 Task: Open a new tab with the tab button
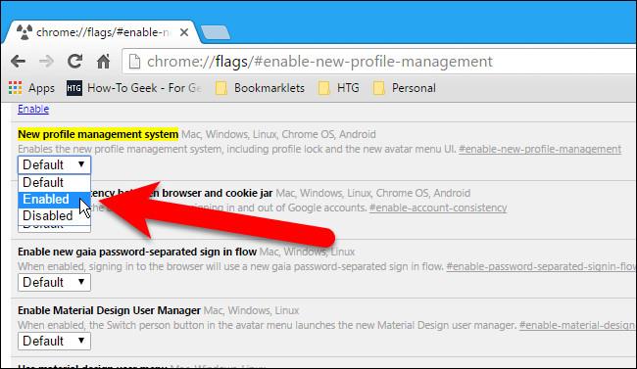[x=216, y=33]
